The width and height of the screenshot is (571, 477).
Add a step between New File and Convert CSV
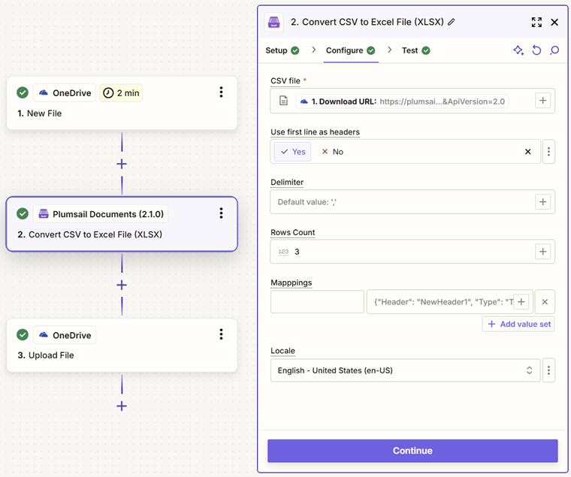coord(122,164)
